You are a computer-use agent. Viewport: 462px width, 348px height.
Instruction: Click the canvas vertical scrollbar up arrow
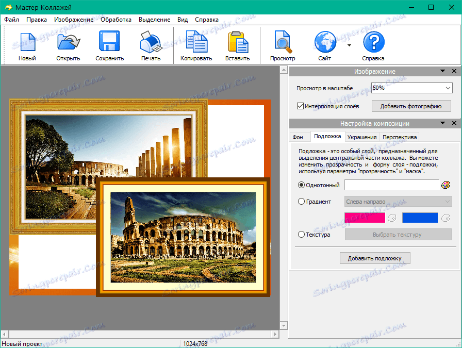pyautogui.click(x=284, y=70)
